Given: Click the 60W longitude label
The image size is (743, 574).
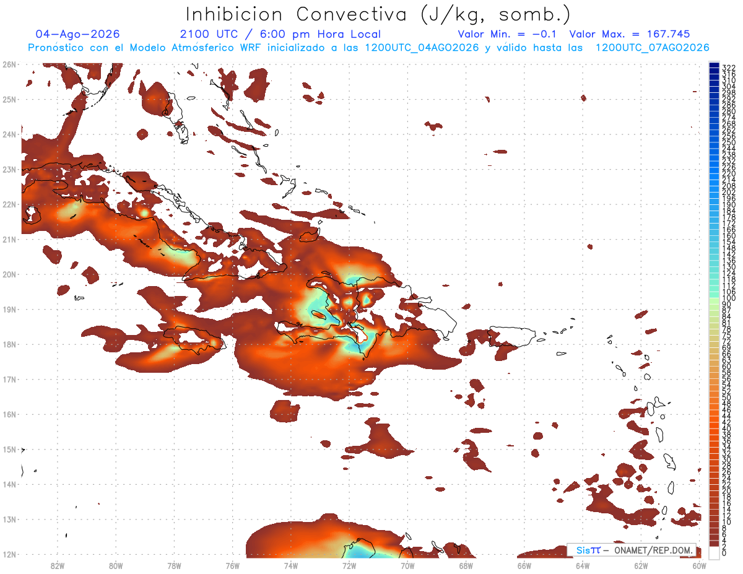Looking at the screenshot, I should [700, 565].
